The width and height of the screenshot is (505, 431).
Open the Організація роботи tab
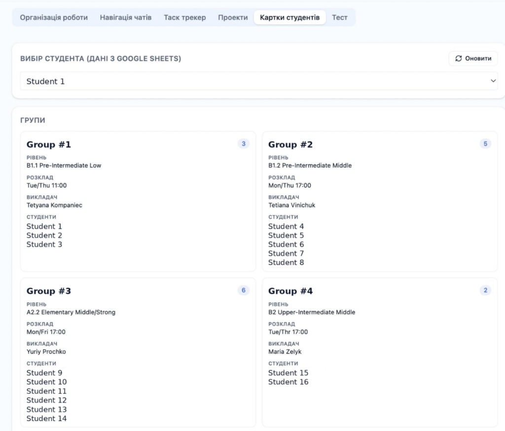click(x=54, y=17)
